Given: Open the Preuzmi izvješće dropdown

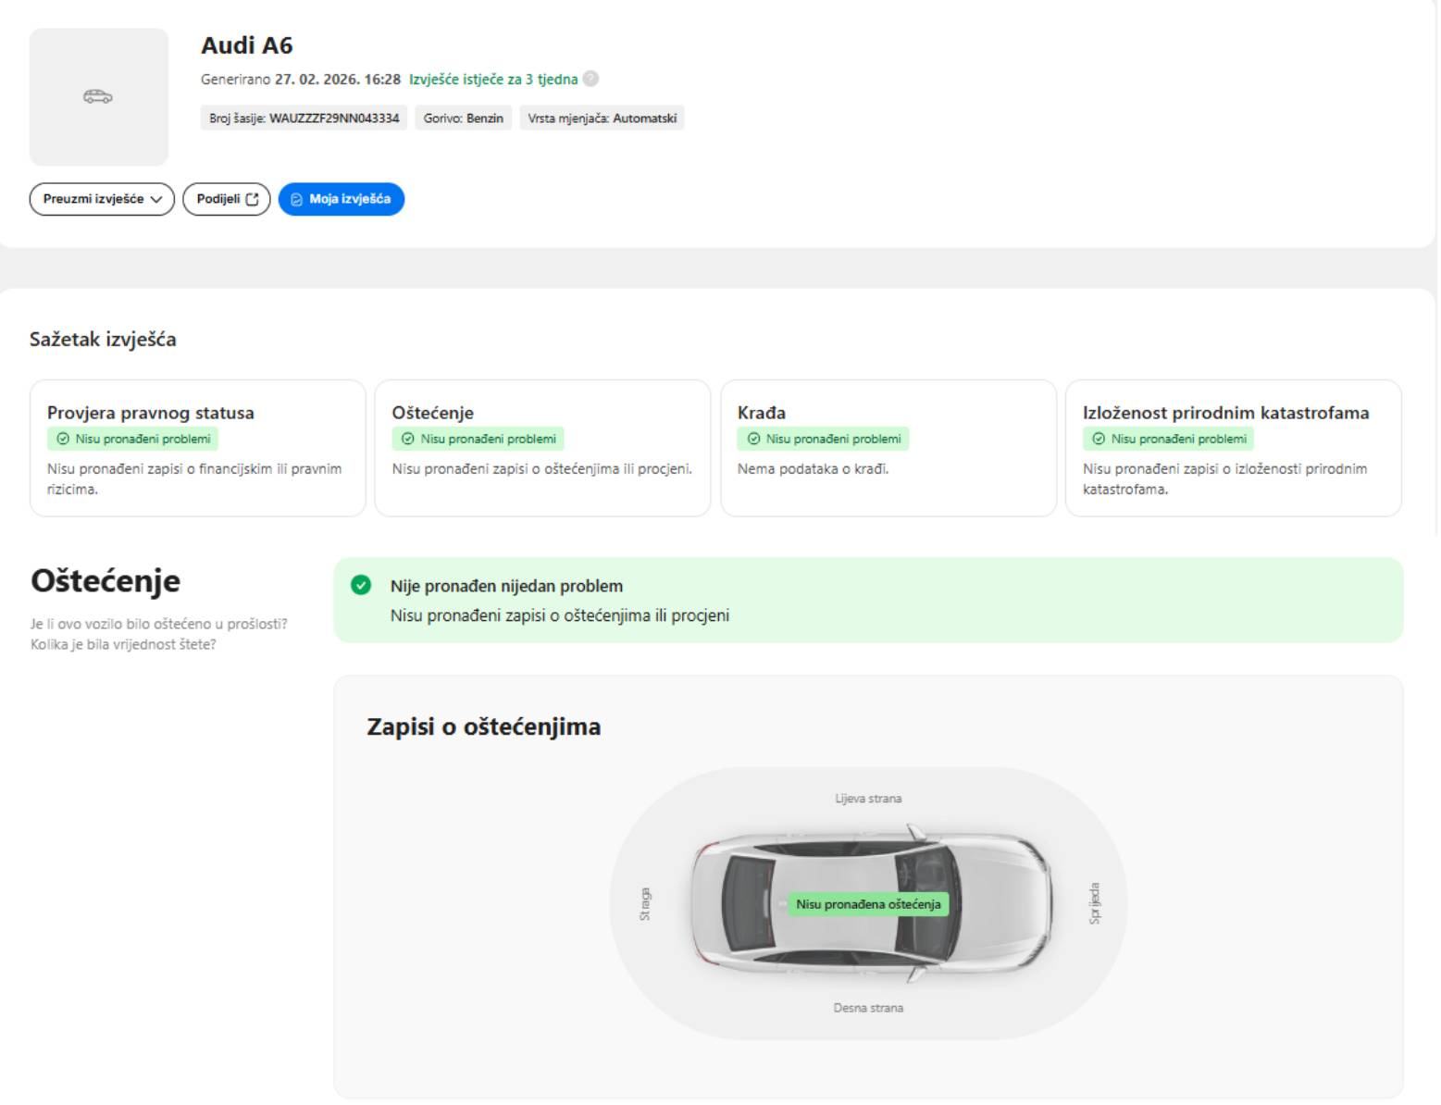Looking at the screenshot, I should click(x=102, y=199).
